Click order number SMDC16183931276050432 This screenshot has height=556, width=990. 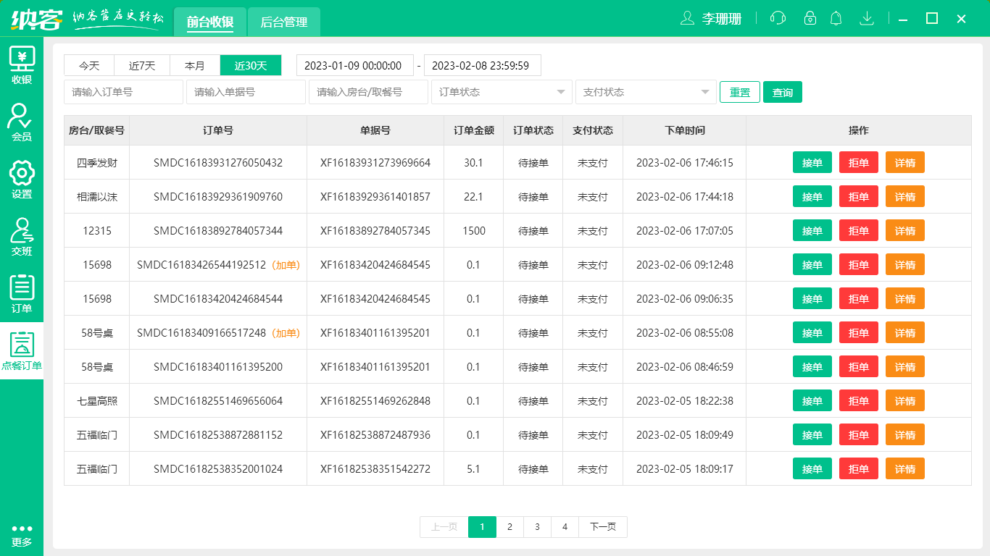pyautogui.click(x=218, y=163)
